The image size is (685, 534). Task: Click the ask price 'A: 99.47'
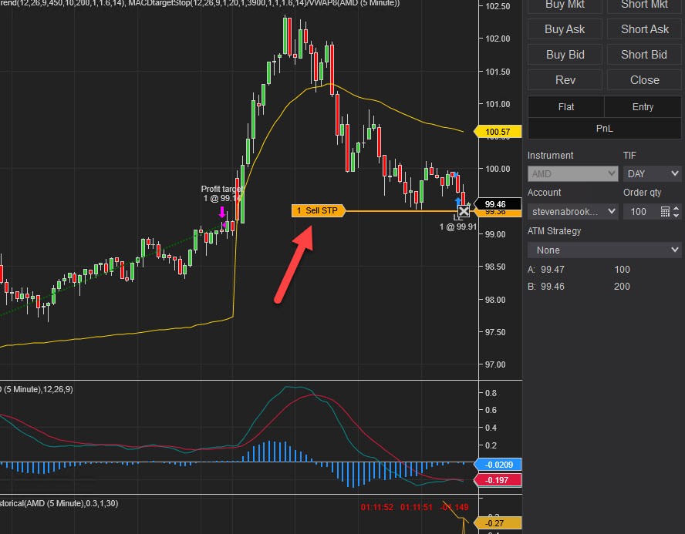click(545, 270)
